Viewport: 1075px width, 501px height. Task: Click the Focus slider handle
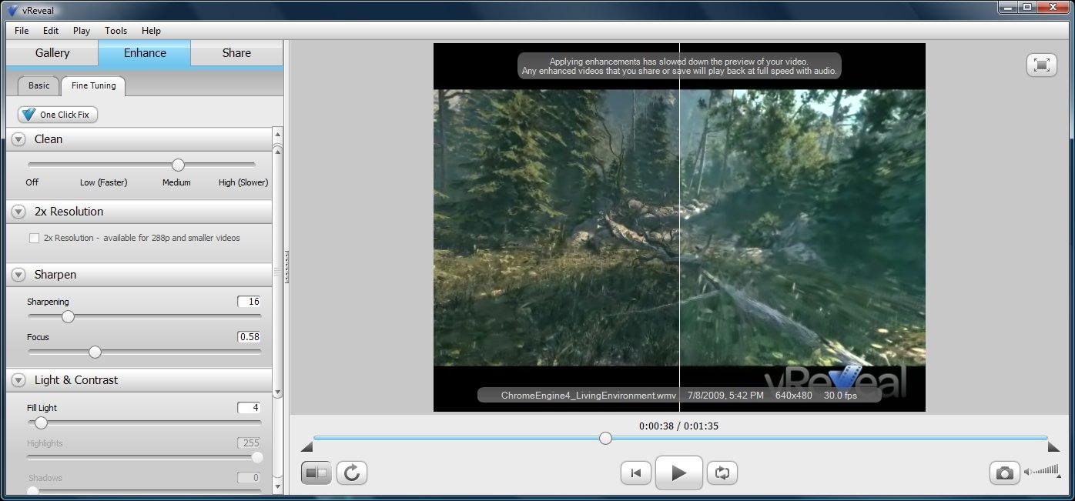tap(95, 352)
